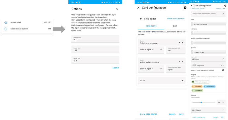Select the circle icon next to Soleil dans la cuisine

point(6,29)
